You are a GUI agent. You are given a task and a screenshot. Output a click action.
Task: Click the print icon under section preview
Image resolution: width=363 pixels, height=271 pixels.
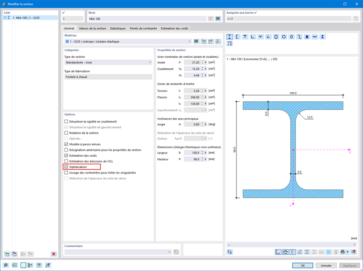[342, 252]
